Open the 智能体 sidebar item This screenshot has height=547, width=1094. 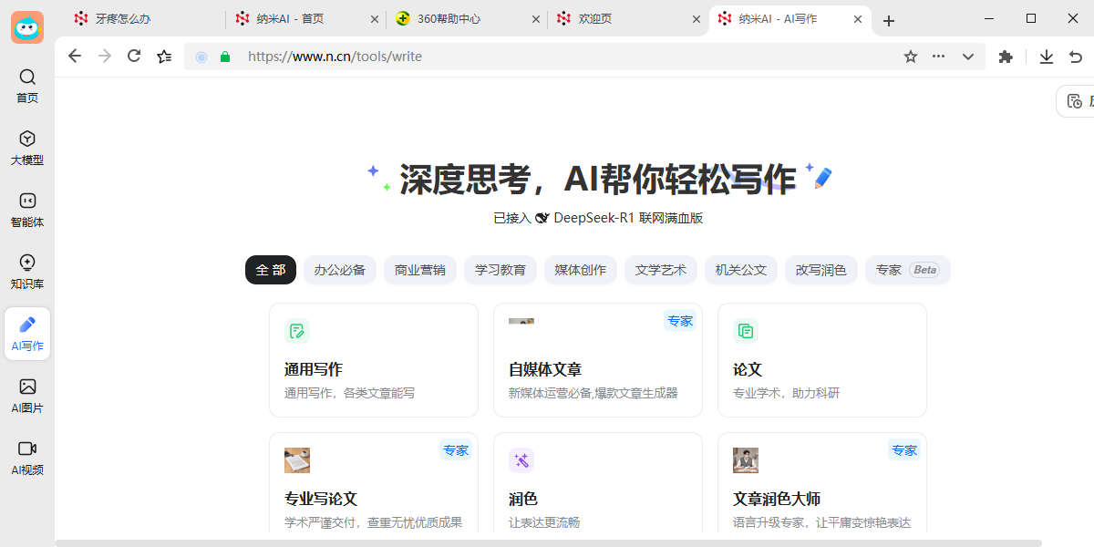point(27,210)
